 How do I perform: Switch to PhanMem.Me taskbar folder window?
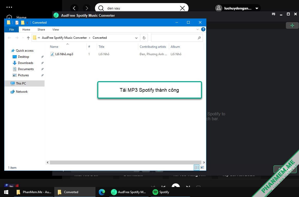(34, 192)
